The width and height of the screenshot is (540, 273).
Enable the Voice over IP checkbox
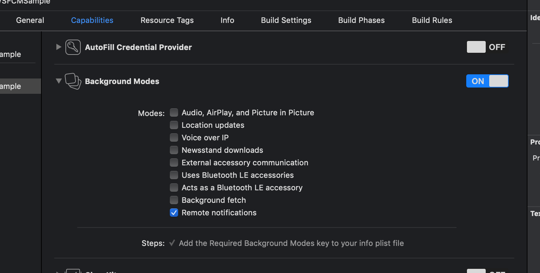pos(174,138)
